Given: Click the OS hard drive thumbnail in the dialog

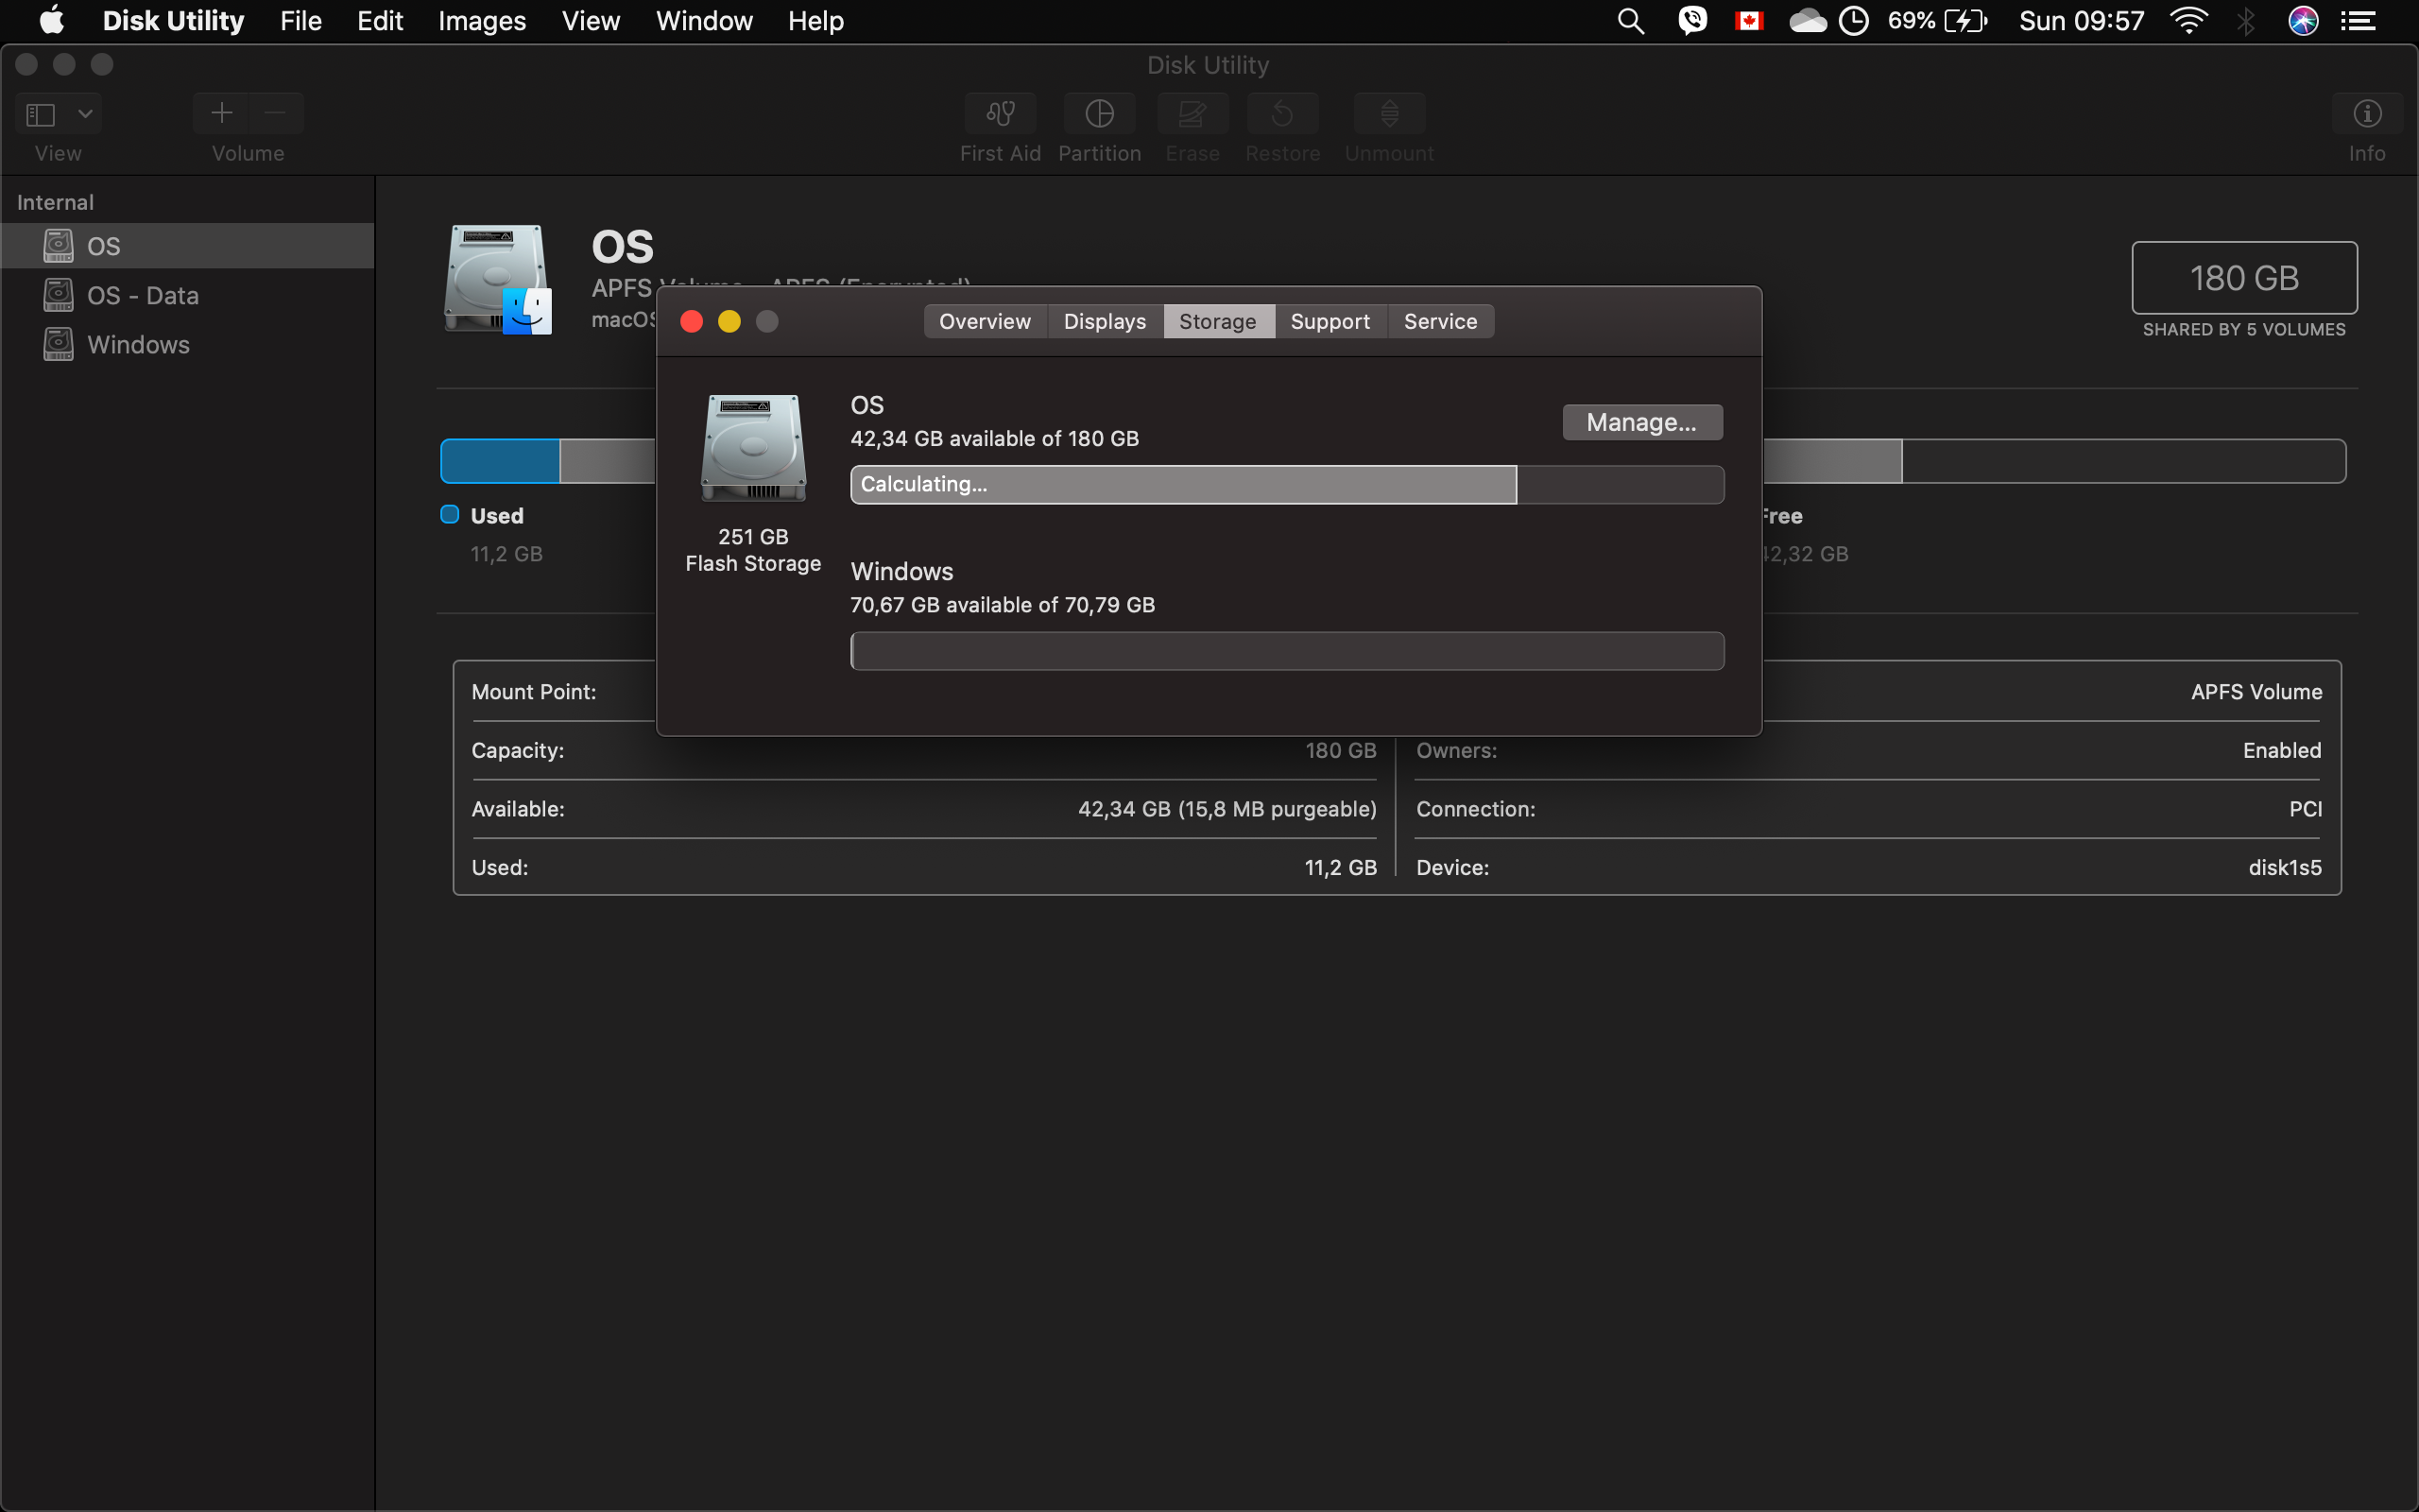Looking at the screenshot, I should (x=753, y=447).
